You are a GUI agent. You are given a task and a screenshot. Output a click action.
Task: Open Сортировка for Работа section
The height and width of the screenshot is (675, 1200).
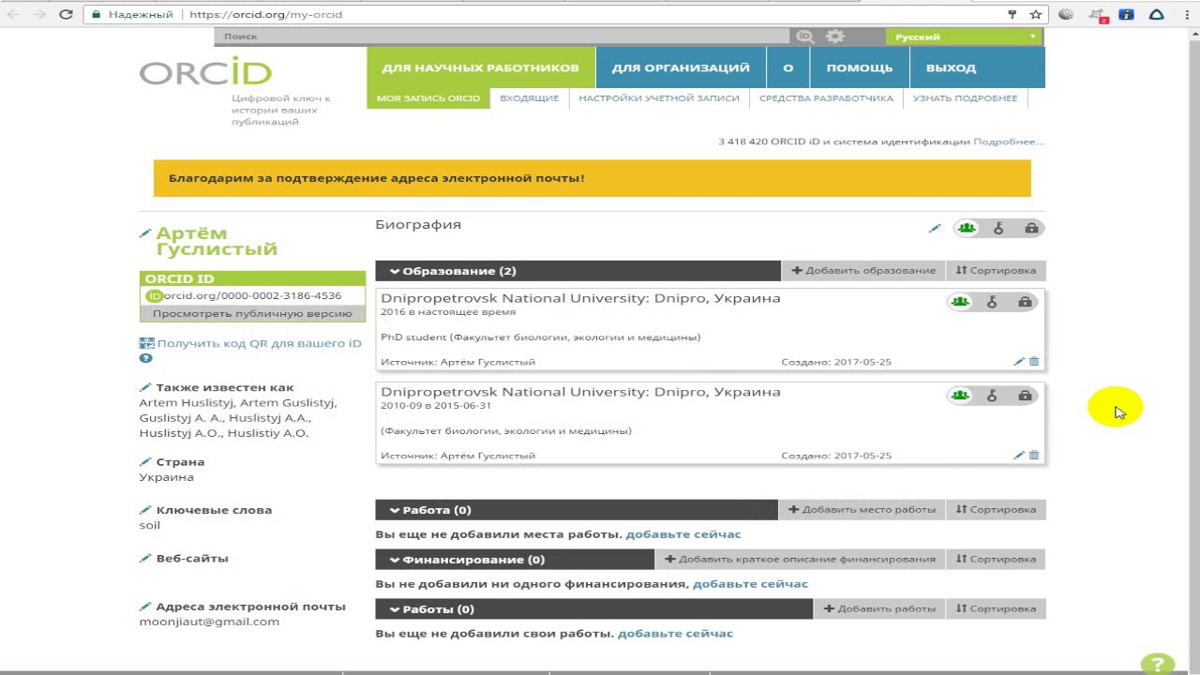[x=996, y=510]
